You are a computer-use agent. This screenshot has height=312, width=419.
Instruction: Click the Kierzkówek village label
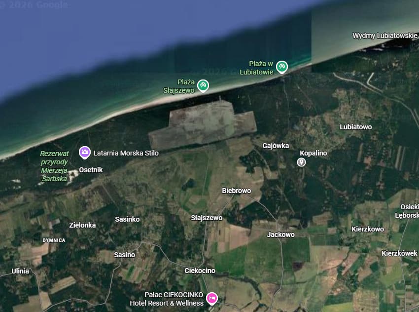pos(399,253)
